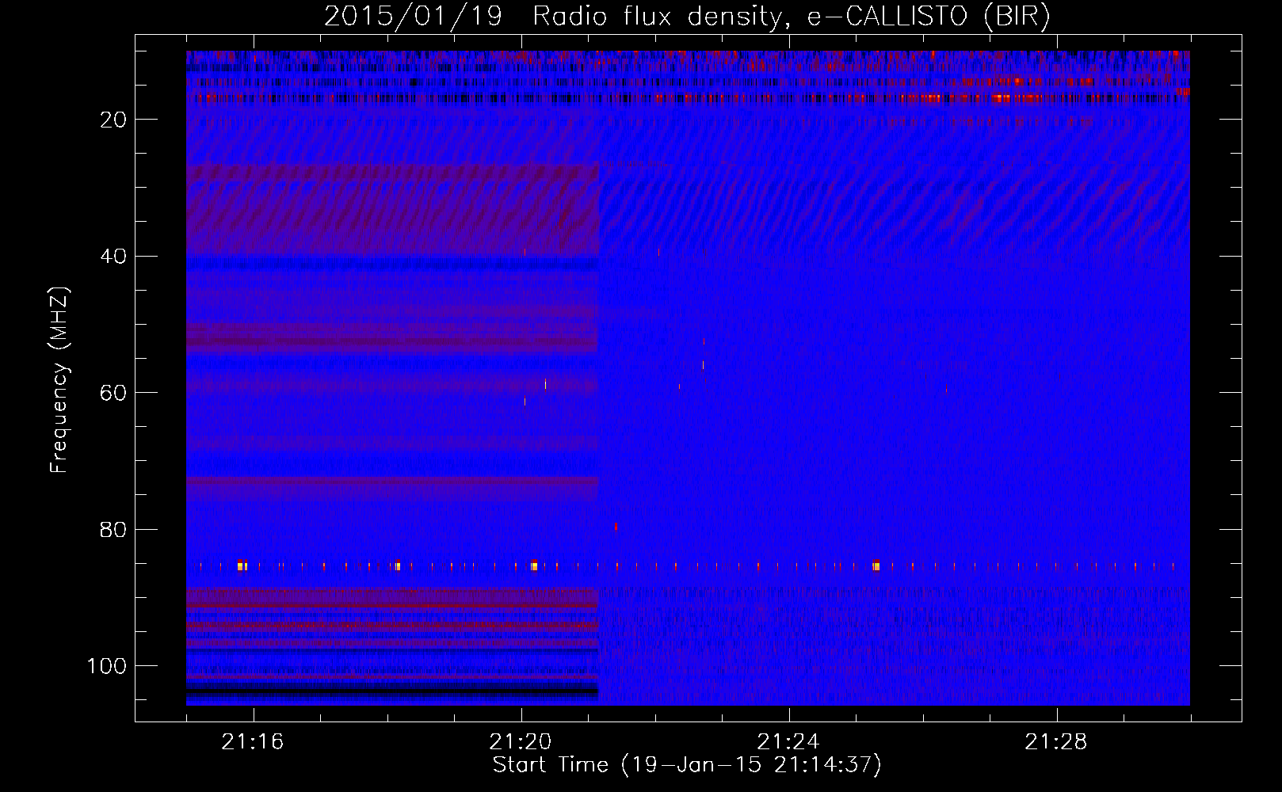Image resolution: width=1282 pixels, height=792 pixels.
Task: Select the "Frequency (MHZ)" y-axis label
Action: [60, 380]
